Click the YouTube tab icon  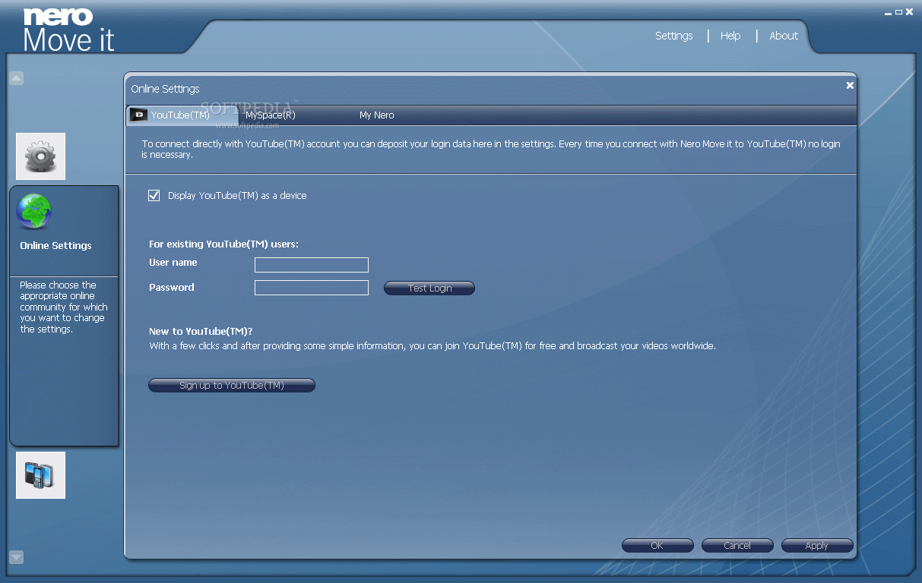138,115
